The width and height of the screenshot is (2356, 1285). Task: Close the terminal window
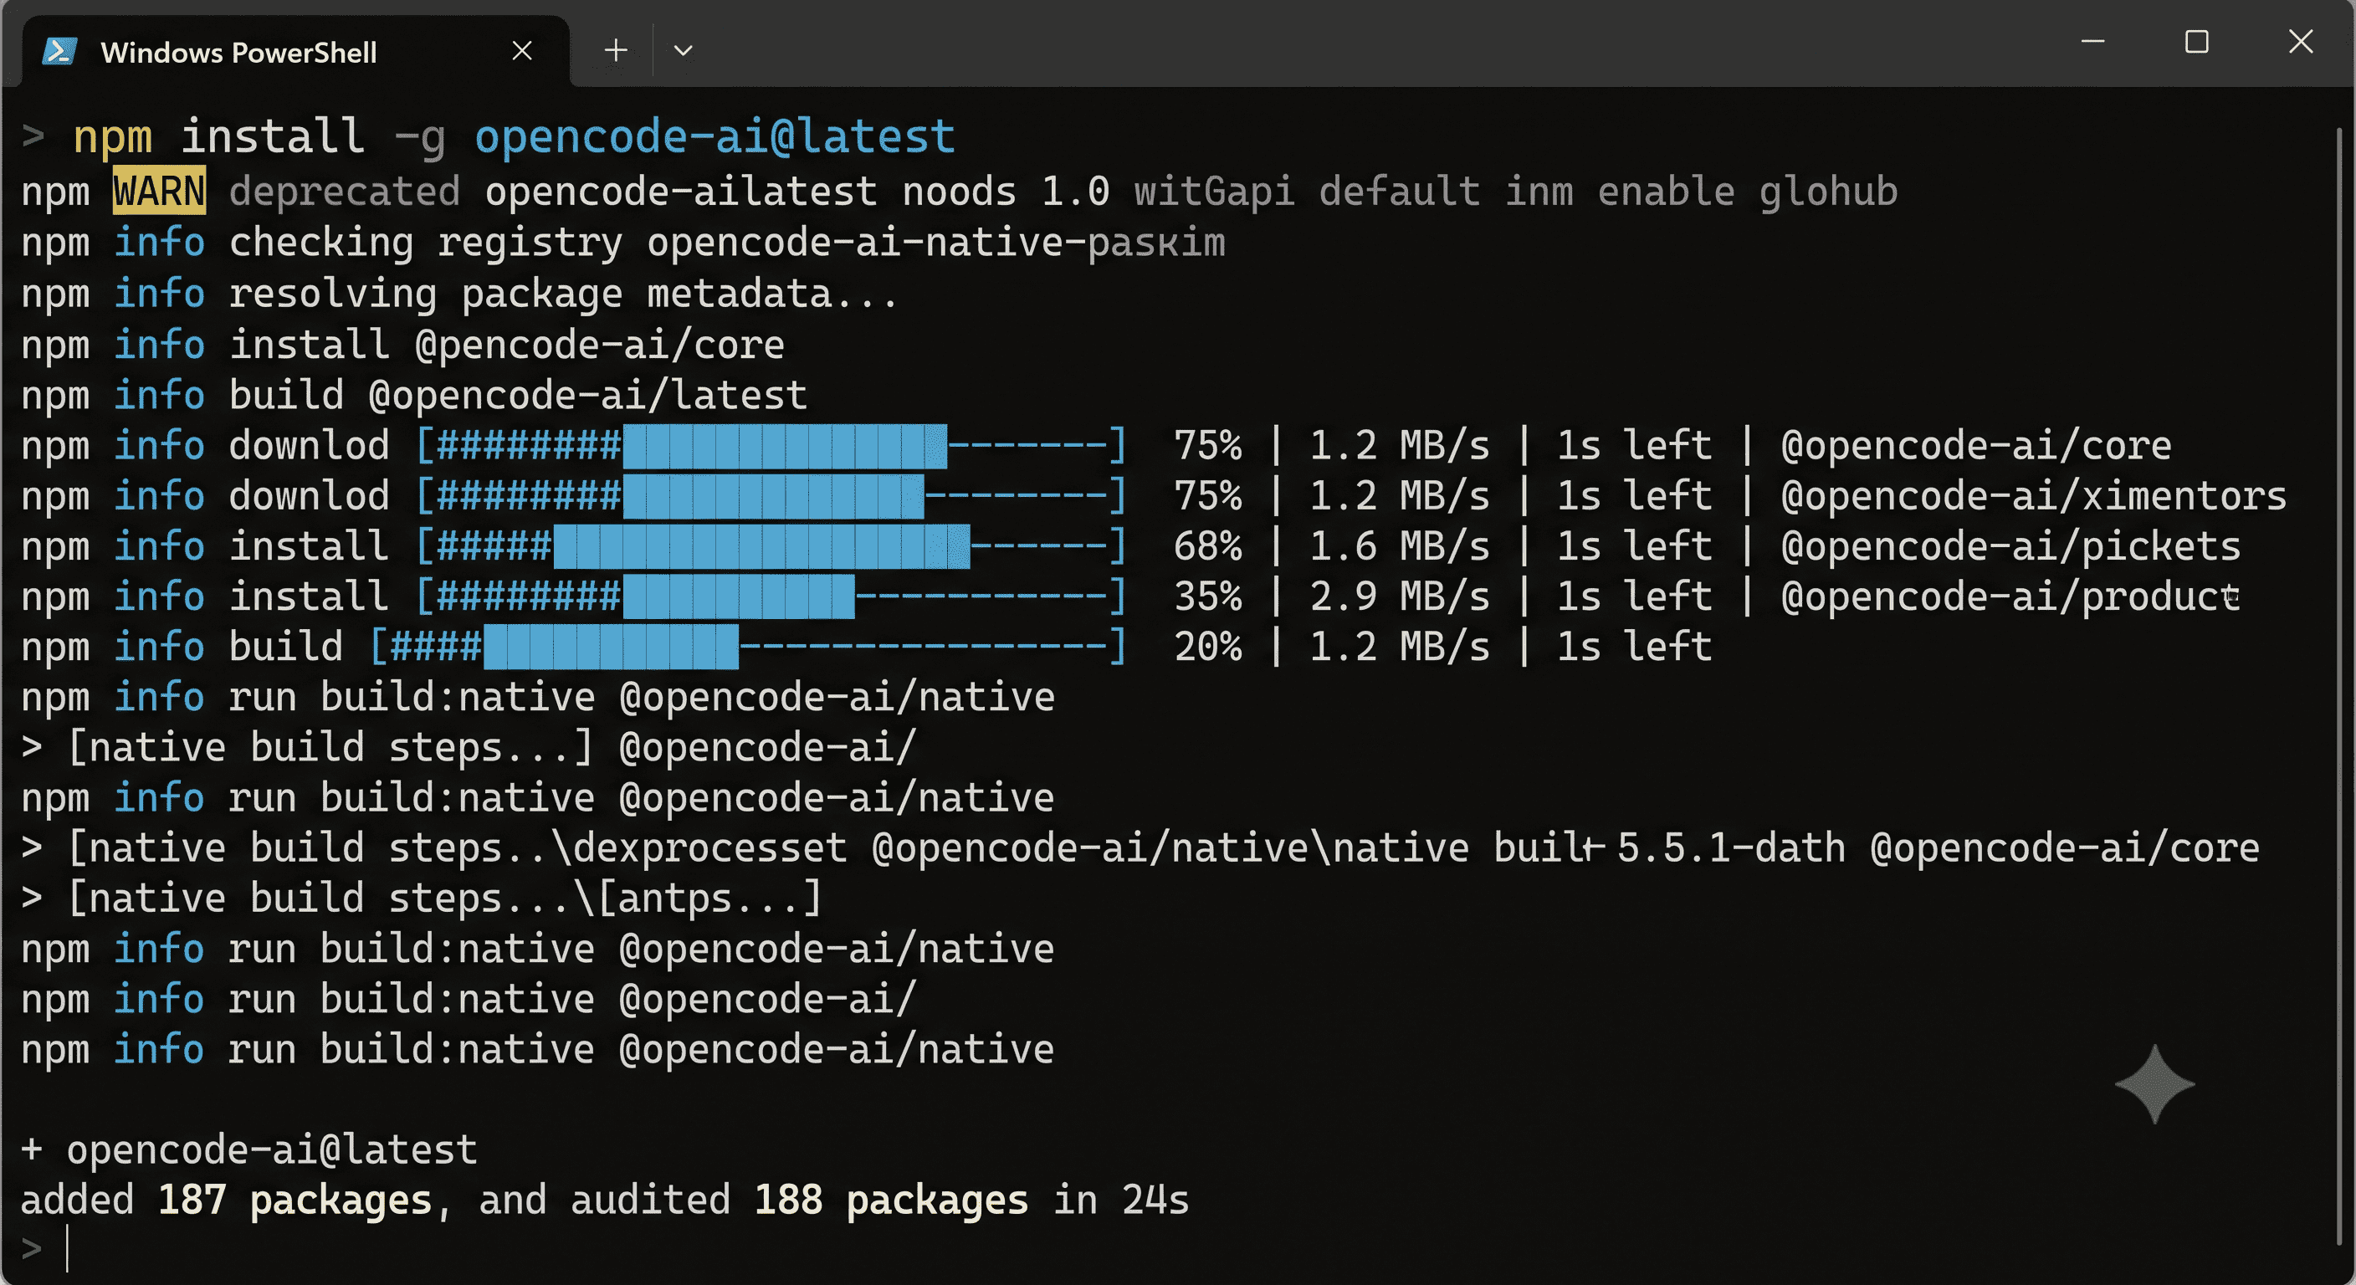2301,42
